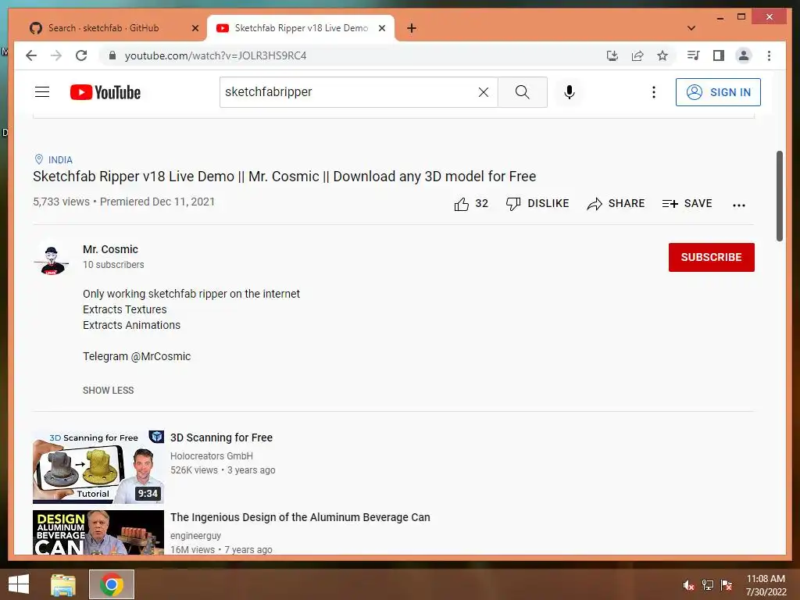Toggle the browser side panel
The width and height of the screenshot is (800, 600).
pos(719,55)
